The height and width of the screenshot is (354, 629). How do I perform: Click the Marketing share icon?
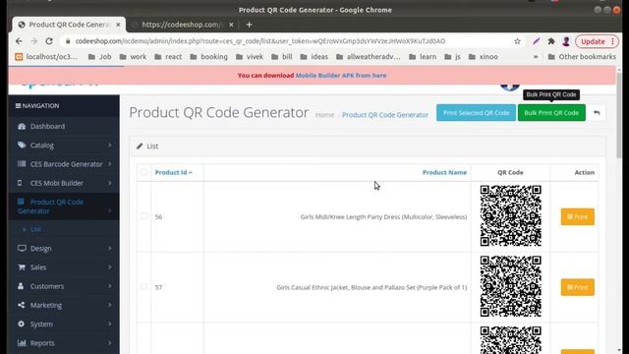[22, 305]
